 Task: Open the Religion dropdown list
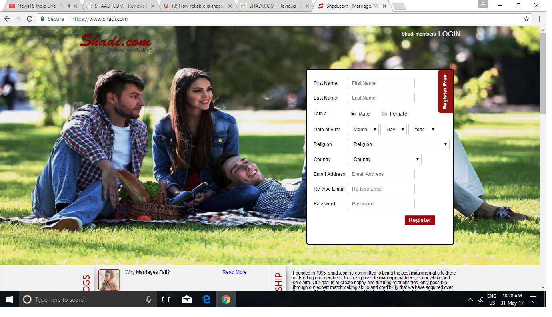pos(398,144)
